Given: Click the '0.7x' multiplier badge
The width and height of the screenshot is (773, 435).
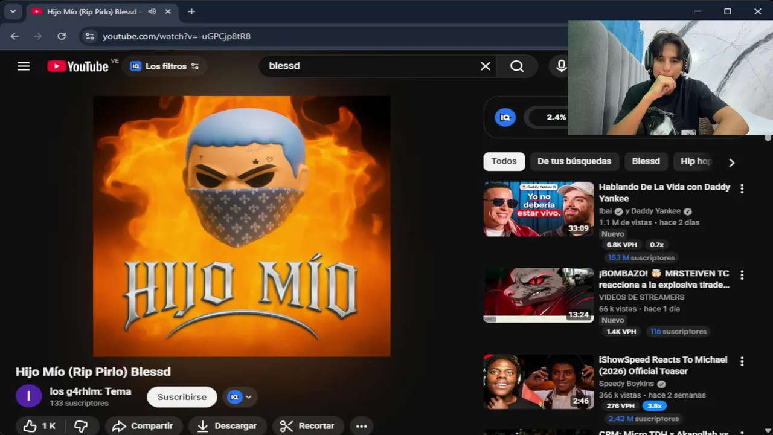Looking at the screenshot, I should [656, 245].
